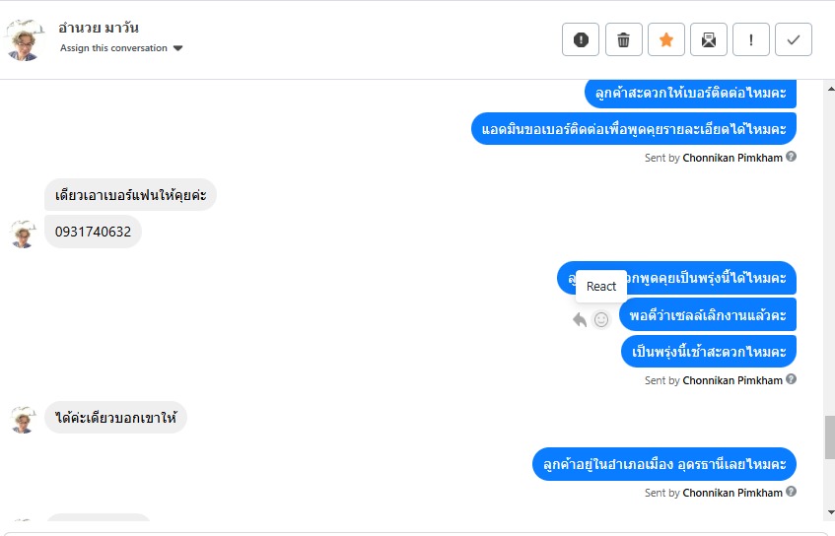Viewport: 835px width, 536px height.
Task: Click the reply arrow beside the message
Action: click(x=580, y=319)
